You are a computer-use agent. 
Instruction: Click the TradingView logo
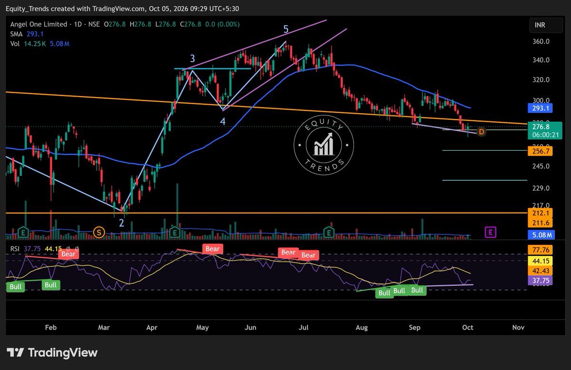coord(52,352)
